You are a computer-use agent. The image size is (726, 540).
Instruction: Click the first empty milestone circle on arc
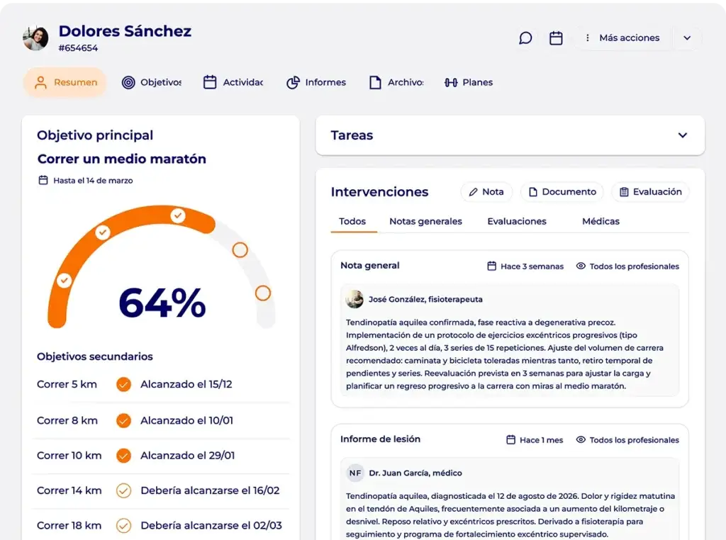tap(240, 250)
